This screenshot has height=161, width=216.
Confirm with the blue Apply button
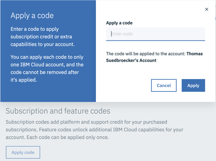(193, 85)
